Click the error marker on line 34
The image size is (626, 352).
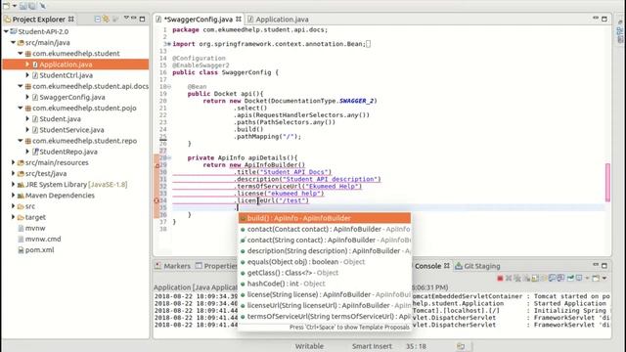point(156,200)
